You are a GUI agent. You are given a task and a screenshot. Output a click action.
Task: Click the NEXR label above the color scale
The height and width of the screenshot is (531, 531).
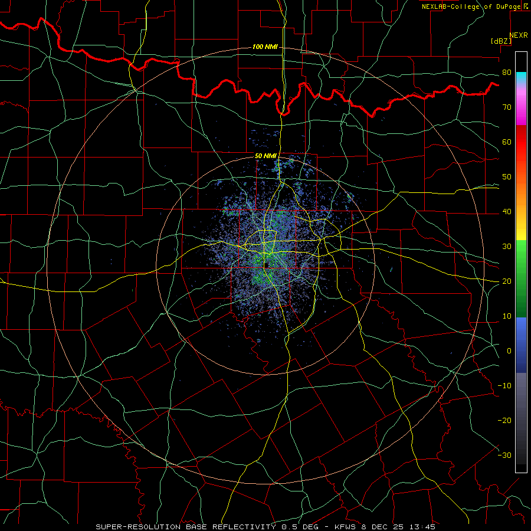click(519, 35)
